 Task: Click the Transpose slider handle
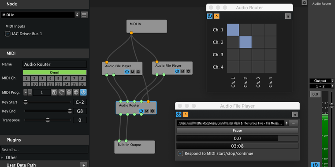tap(48, 120)
